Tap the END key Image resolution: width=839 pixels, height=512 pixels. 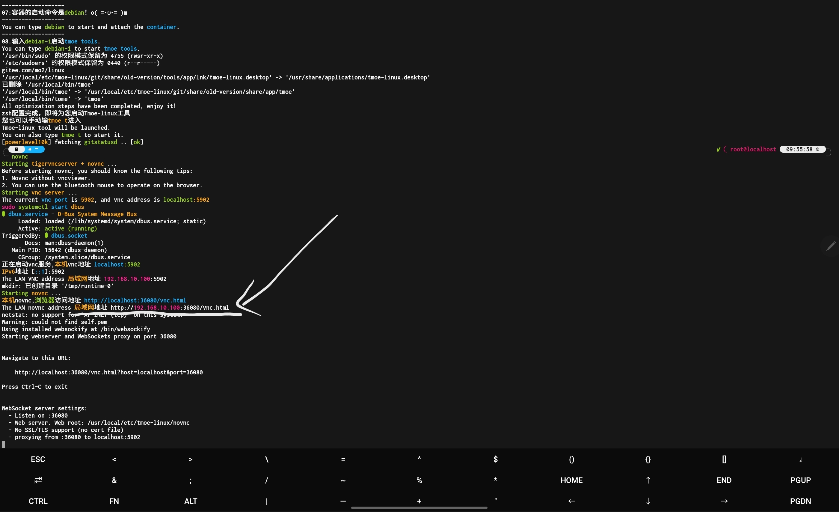[724, 480]
